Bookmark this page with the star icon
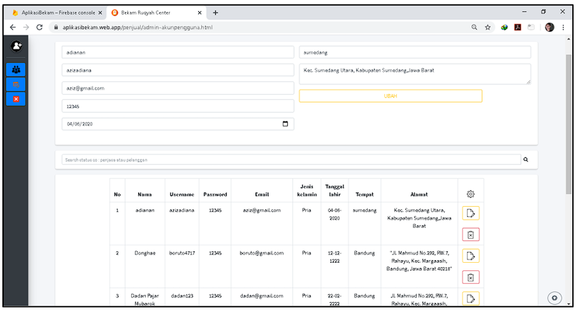Image resolution: width=577 pixels, height=311 pixels. 488,27
